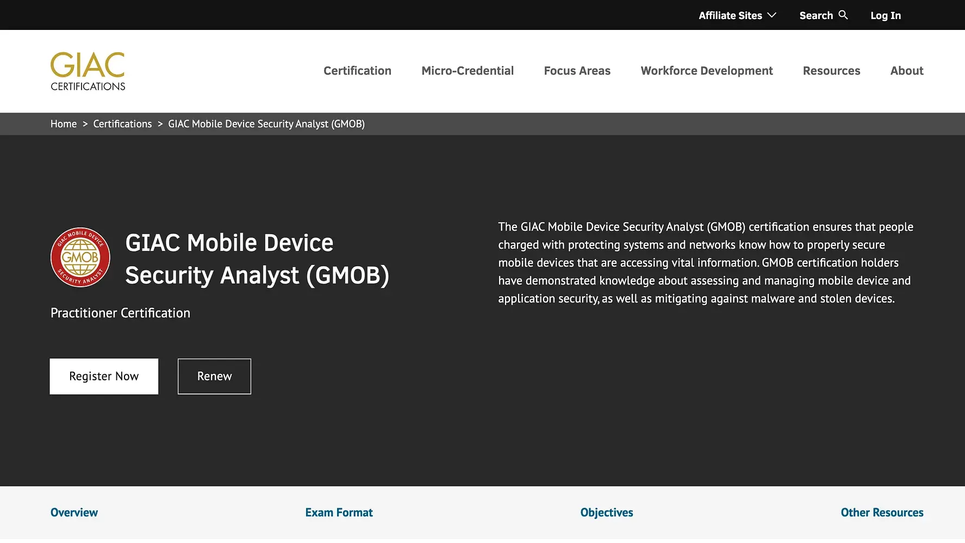Click the GMOB certification badge

click(x=80, y=257)
